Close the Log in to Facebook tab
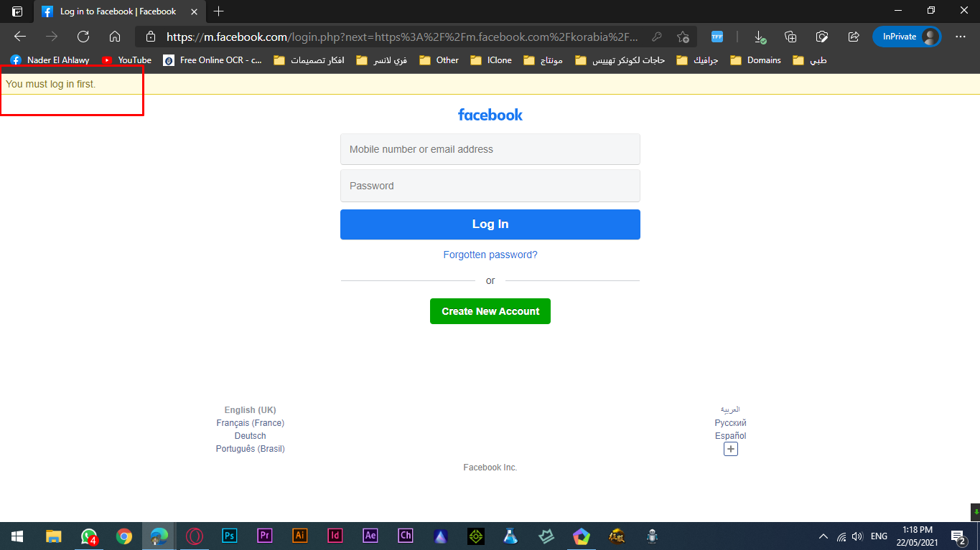The height and width of the screenshot is (550, 980). click(x=194, y=11)
